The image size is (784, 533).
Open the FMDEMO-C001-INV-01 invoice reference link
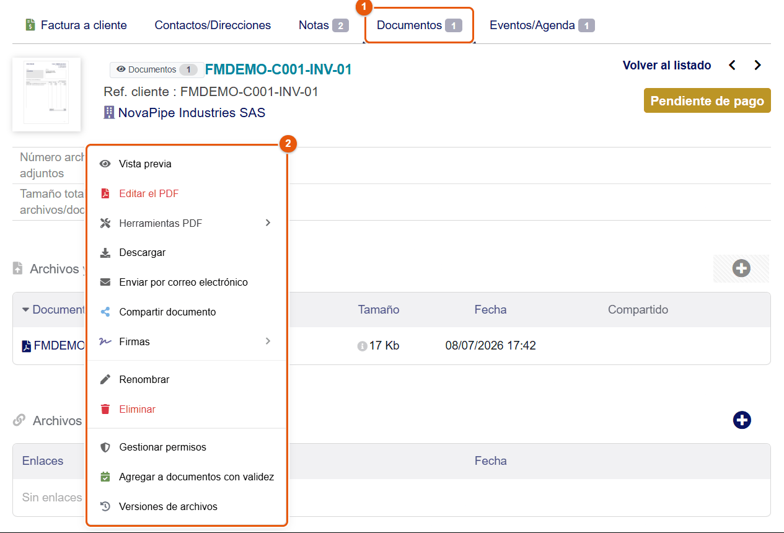click(278, 69)
